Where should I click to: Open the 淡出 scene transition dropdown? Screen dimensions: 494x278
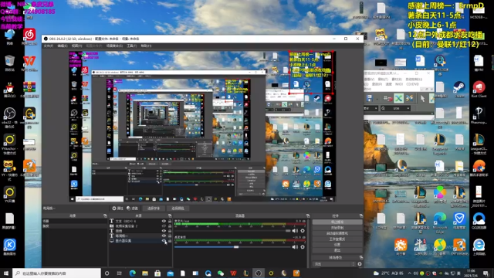[334, 264]
